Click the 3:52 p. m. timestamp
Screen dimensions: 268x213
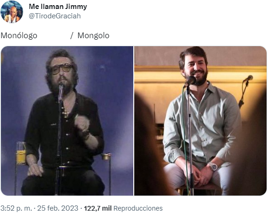click(16, 208)
